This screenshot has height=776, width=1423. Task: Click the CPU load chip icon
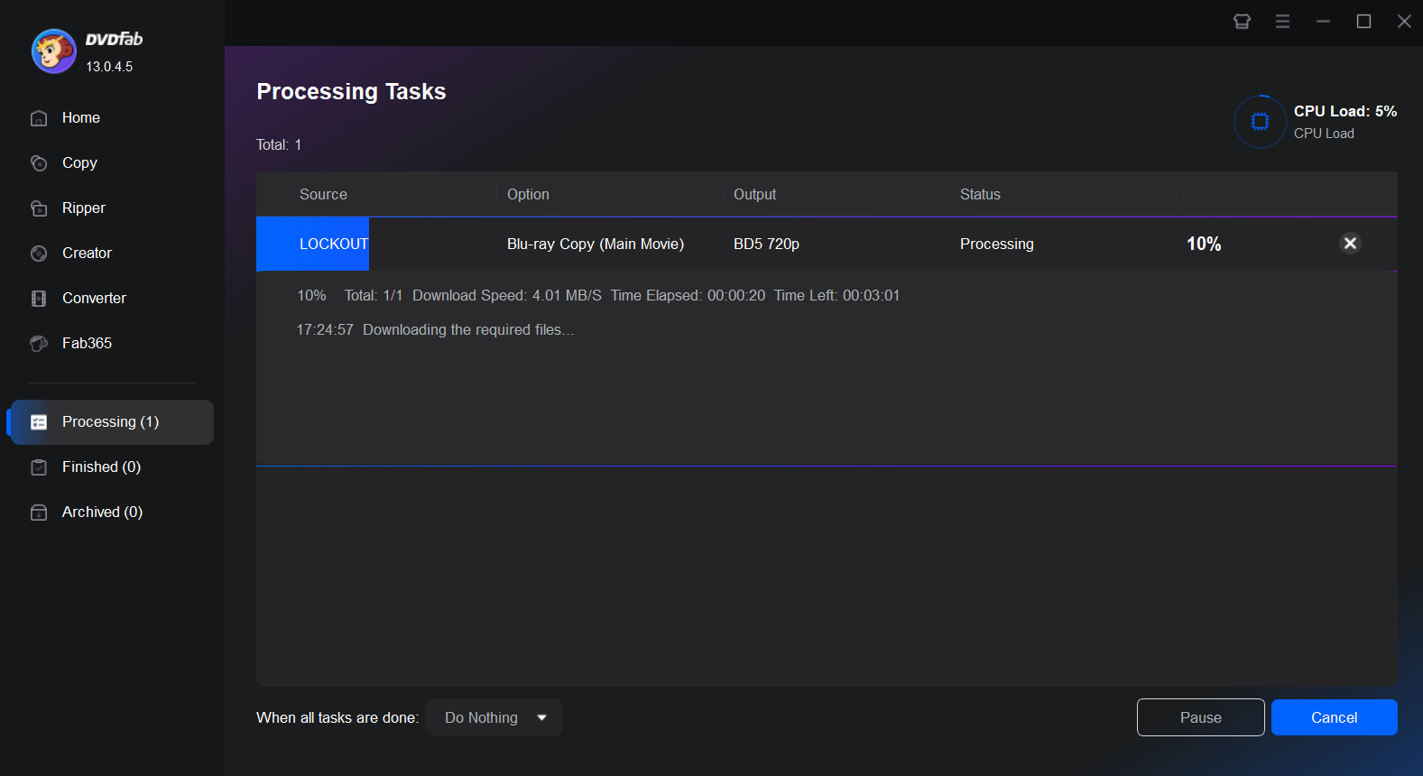(x=1261, y=121)
